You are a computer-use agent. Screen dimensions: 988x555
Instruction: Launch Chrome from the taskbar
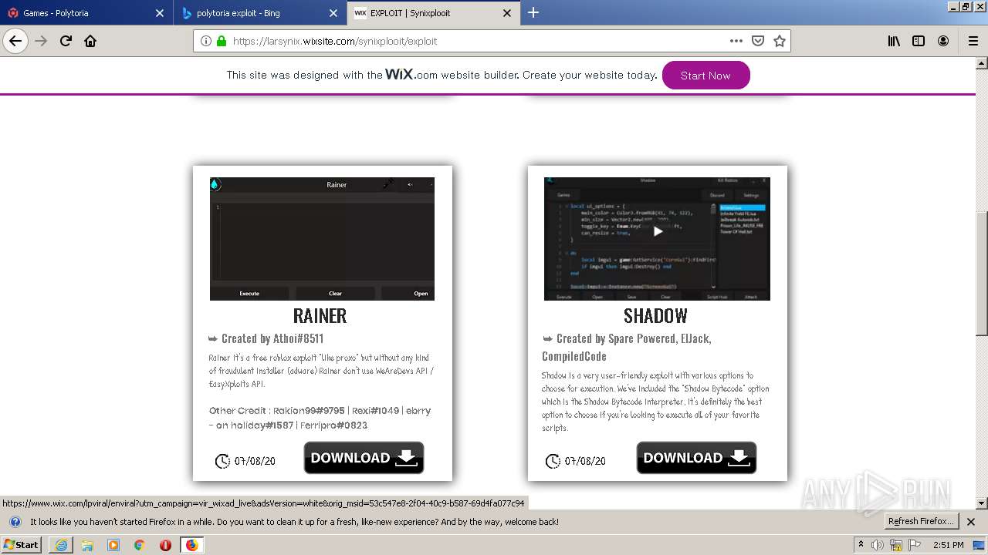pos(139,545)
